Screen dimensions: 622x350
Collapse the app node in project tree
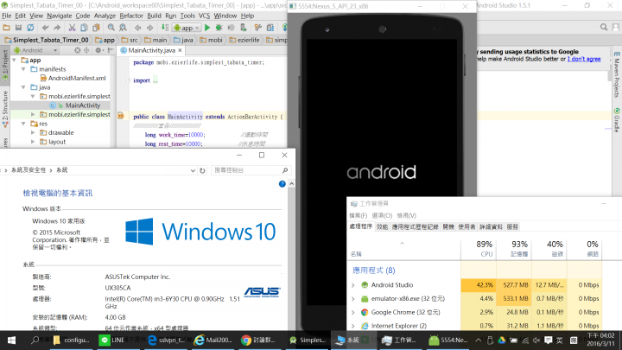pyautogui.click(x=15, y=60)
